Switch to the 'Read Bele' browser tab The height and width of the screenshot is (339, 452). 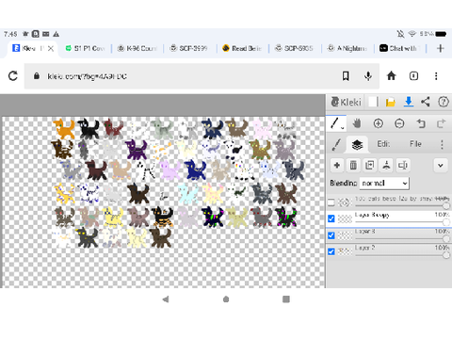click(x=242, y=48)
